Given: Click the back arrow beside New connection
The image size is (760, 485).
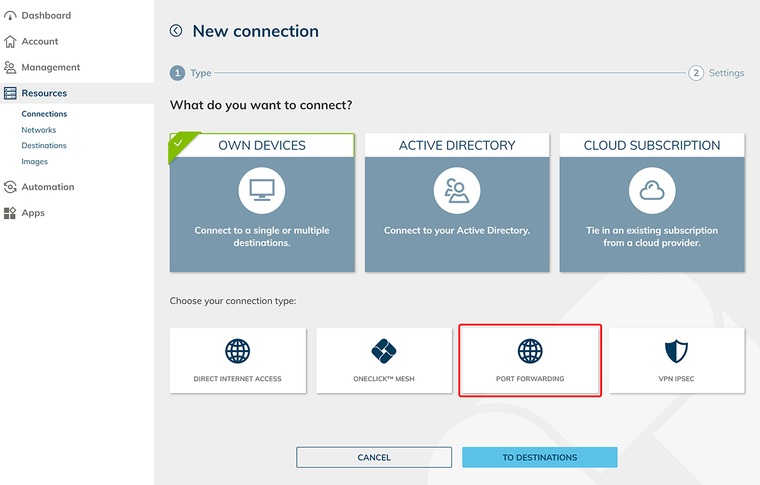Looking at the screenshot, I should 176,31.
